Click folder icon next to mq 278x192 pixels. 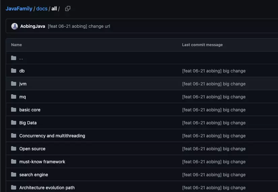pyautogui.click(x=13, y=97)
